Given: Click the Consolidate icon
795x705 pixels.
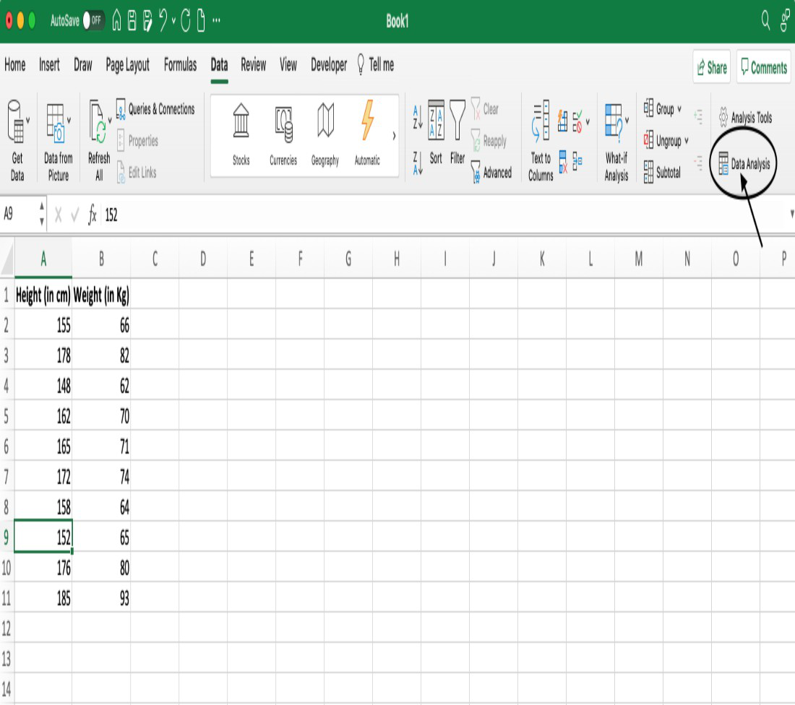Looking at the screenshot, I should (577, 162).
